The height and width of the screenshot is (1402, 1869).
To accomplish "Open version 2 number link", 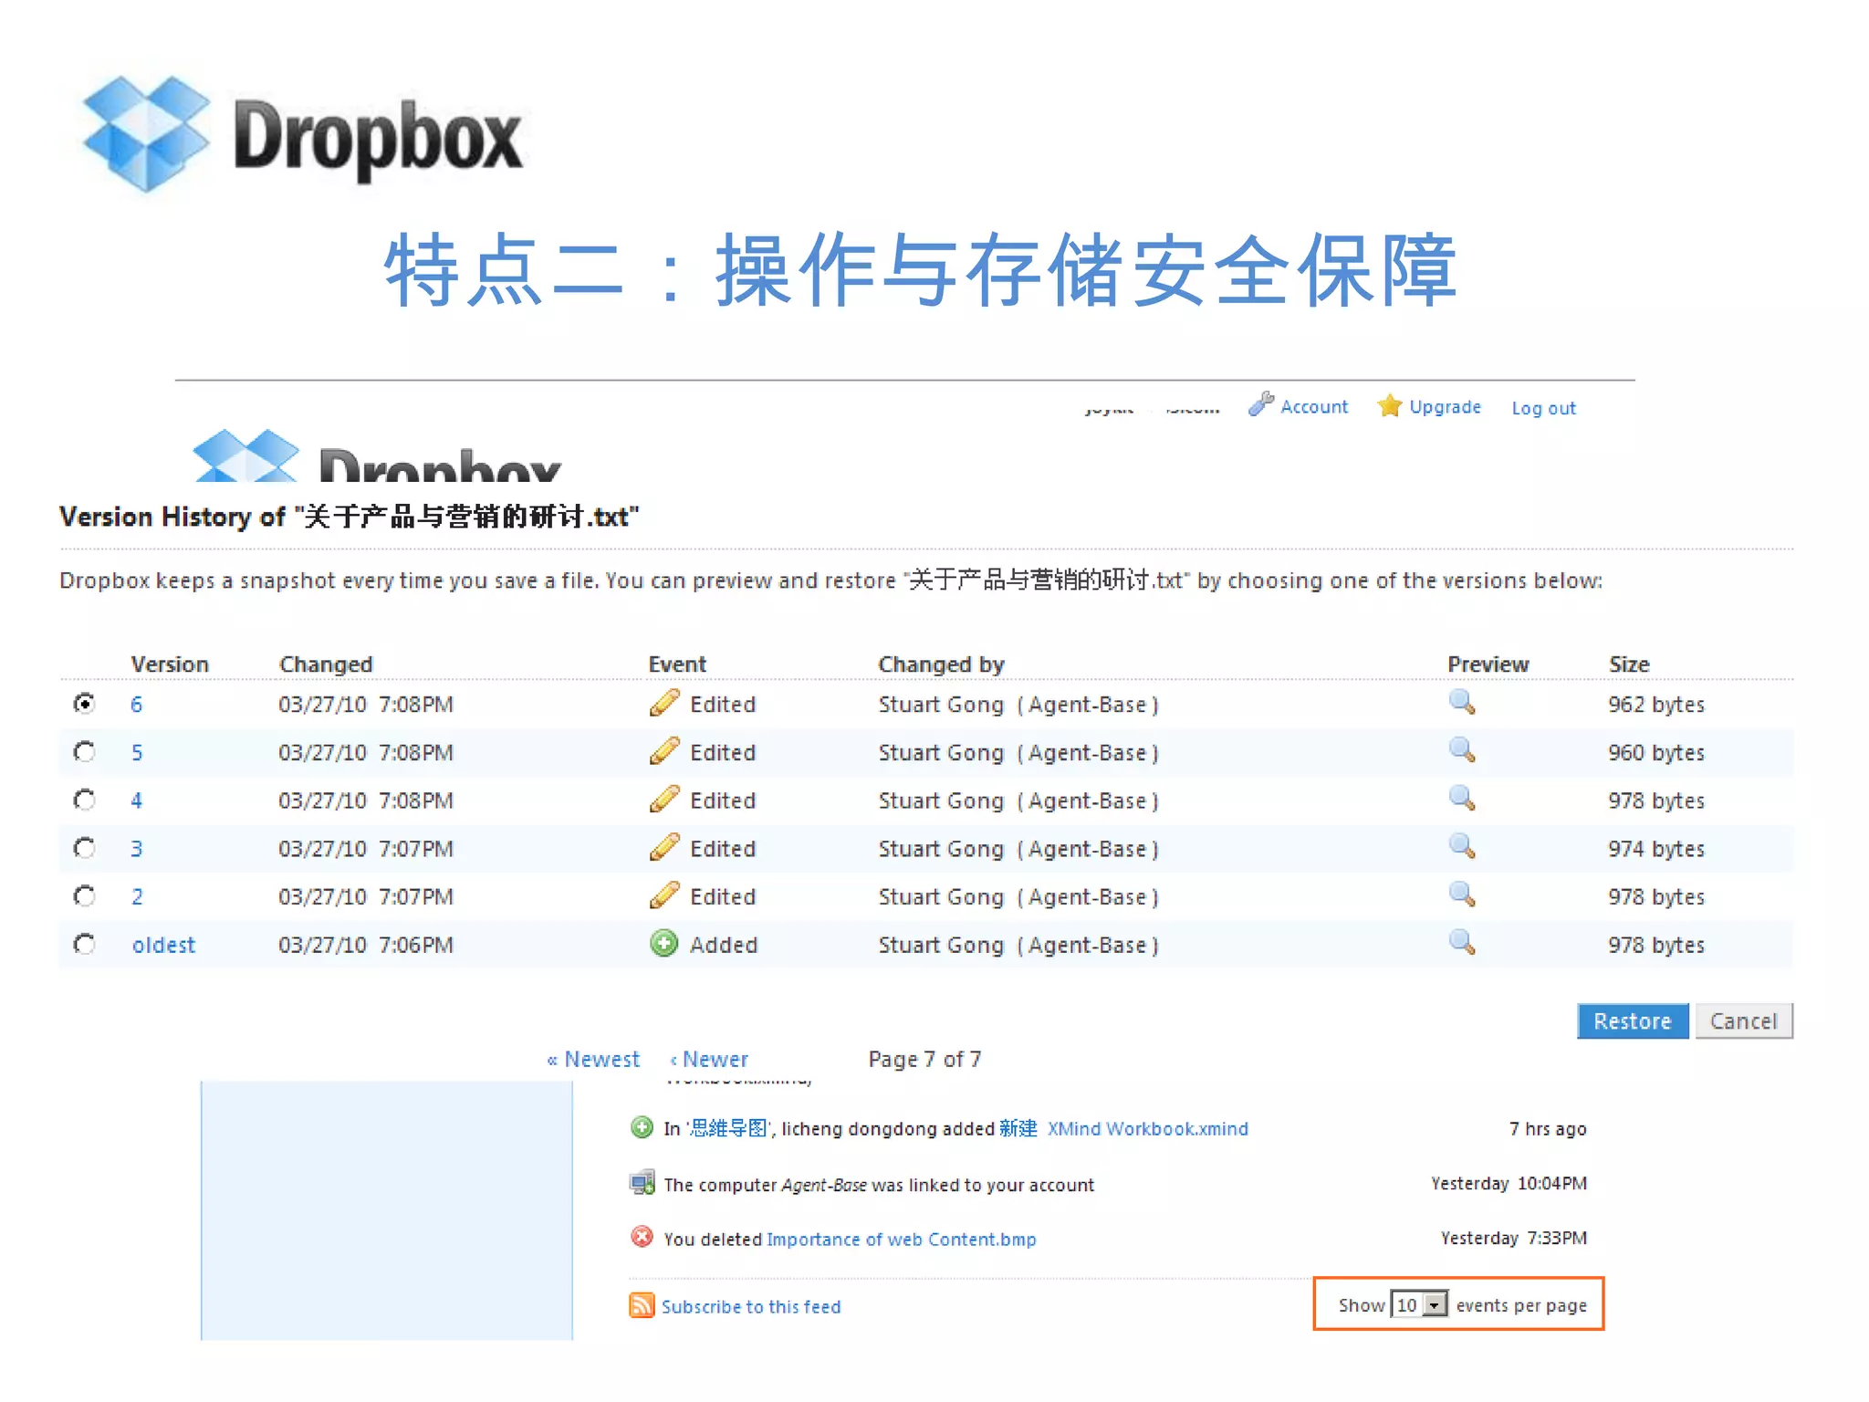I will point(136,896).
